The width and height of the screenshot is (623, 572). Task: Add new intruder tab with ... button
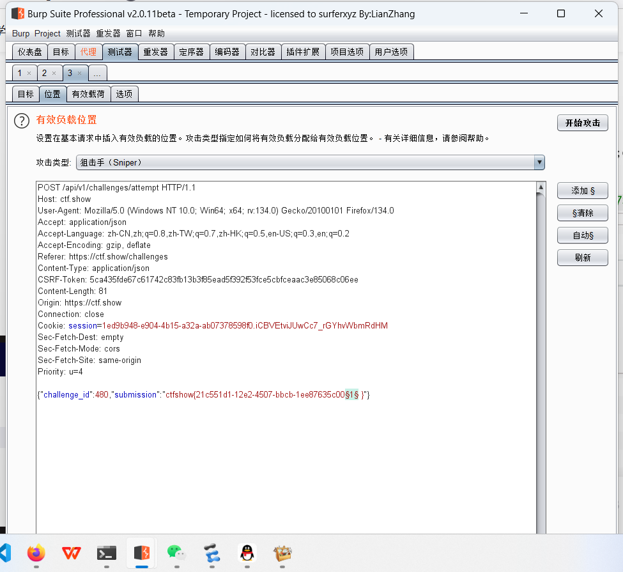click(97, 73)
